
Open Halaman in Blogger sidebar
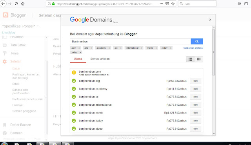point(17,37)
